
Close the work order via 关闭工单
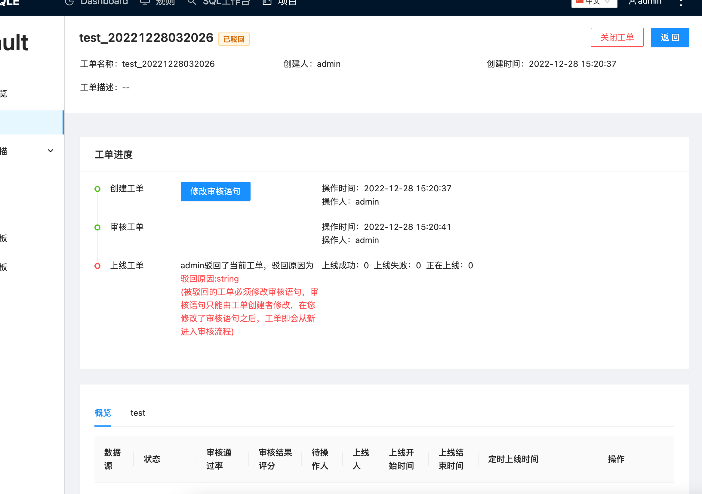coord(617,37)
